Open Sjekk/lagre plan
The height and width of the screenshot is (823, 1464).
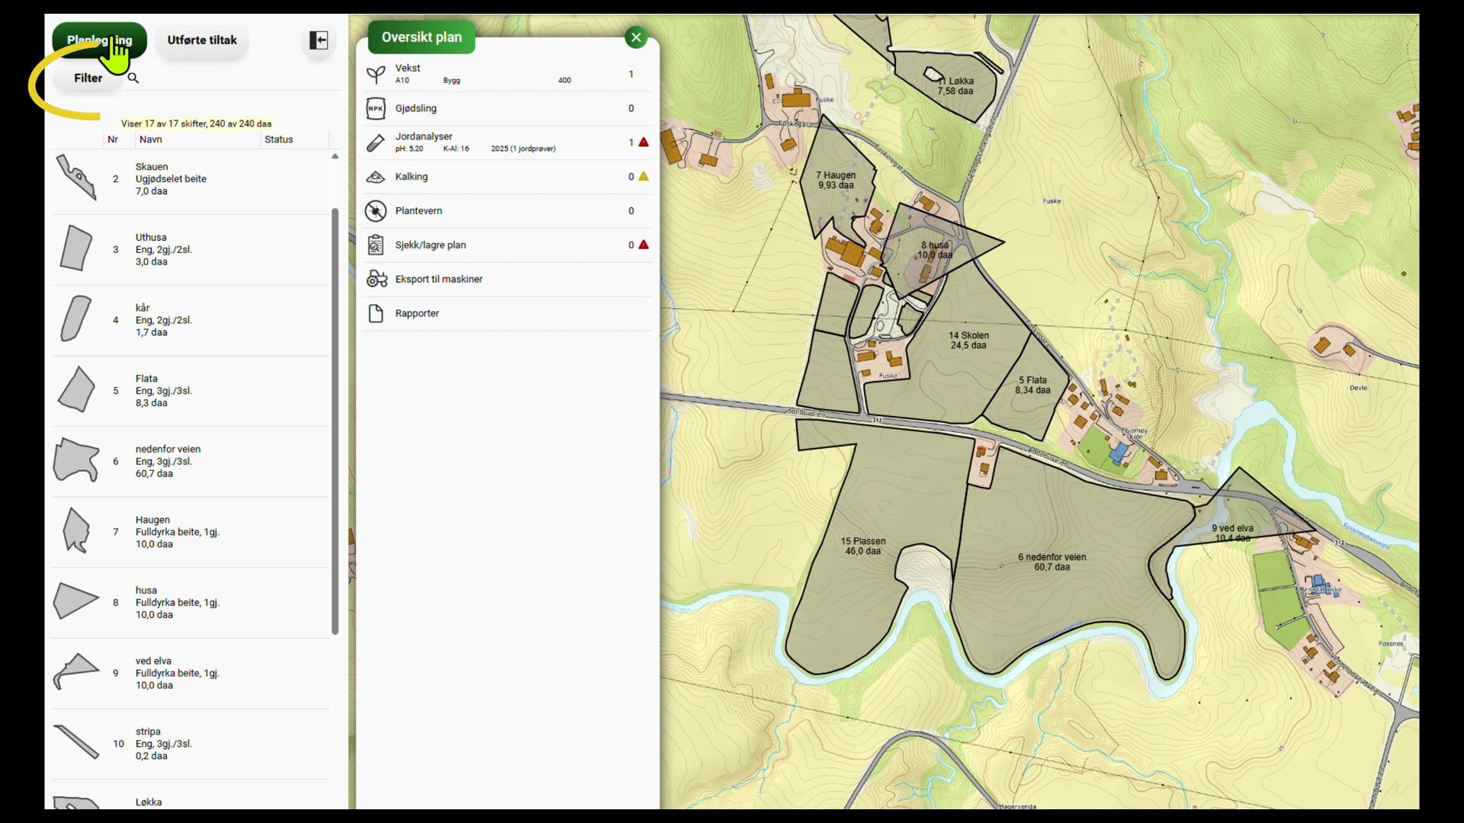point(508,245)
